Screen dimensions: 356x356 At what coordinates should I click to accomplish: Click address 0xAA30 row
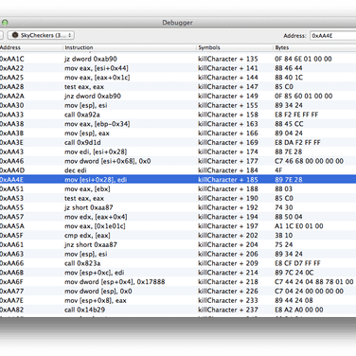(178, 105)
